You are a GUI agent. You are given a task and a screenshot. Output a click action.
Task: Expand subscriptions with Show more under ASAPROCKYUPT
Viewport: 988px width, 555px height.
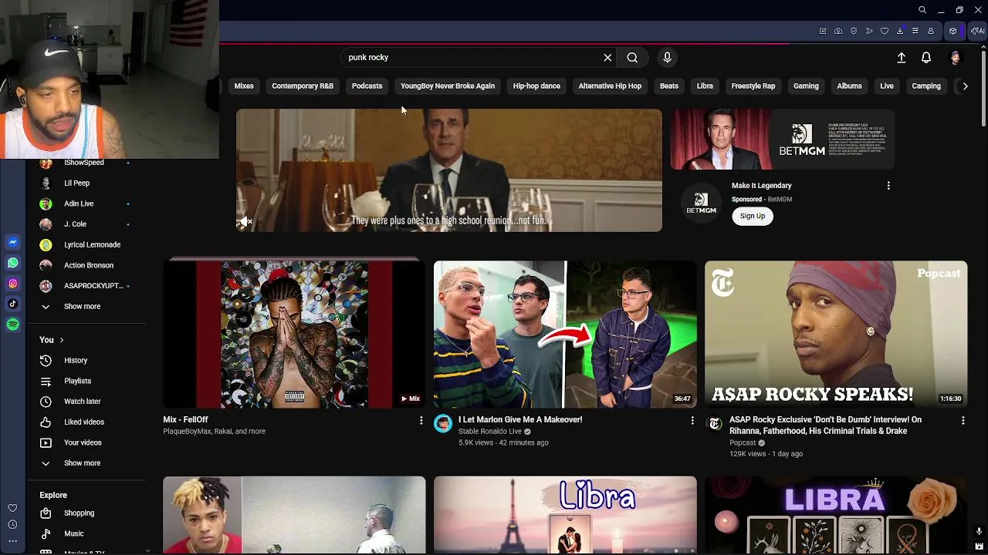82,307
